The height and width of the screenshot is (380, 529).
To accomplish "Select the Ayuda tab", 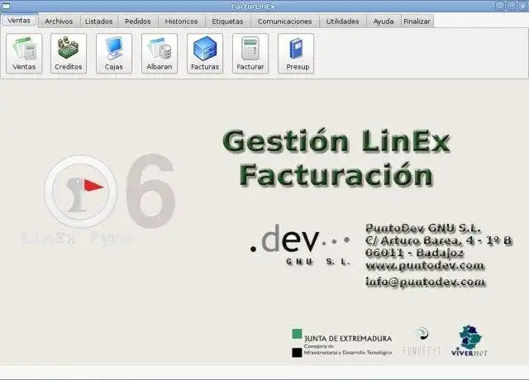I will [384, 21].
